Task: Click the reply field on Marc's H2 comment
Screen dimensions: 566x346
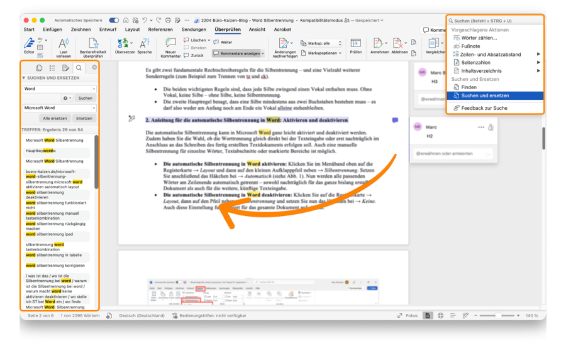Action: point(453,154)
